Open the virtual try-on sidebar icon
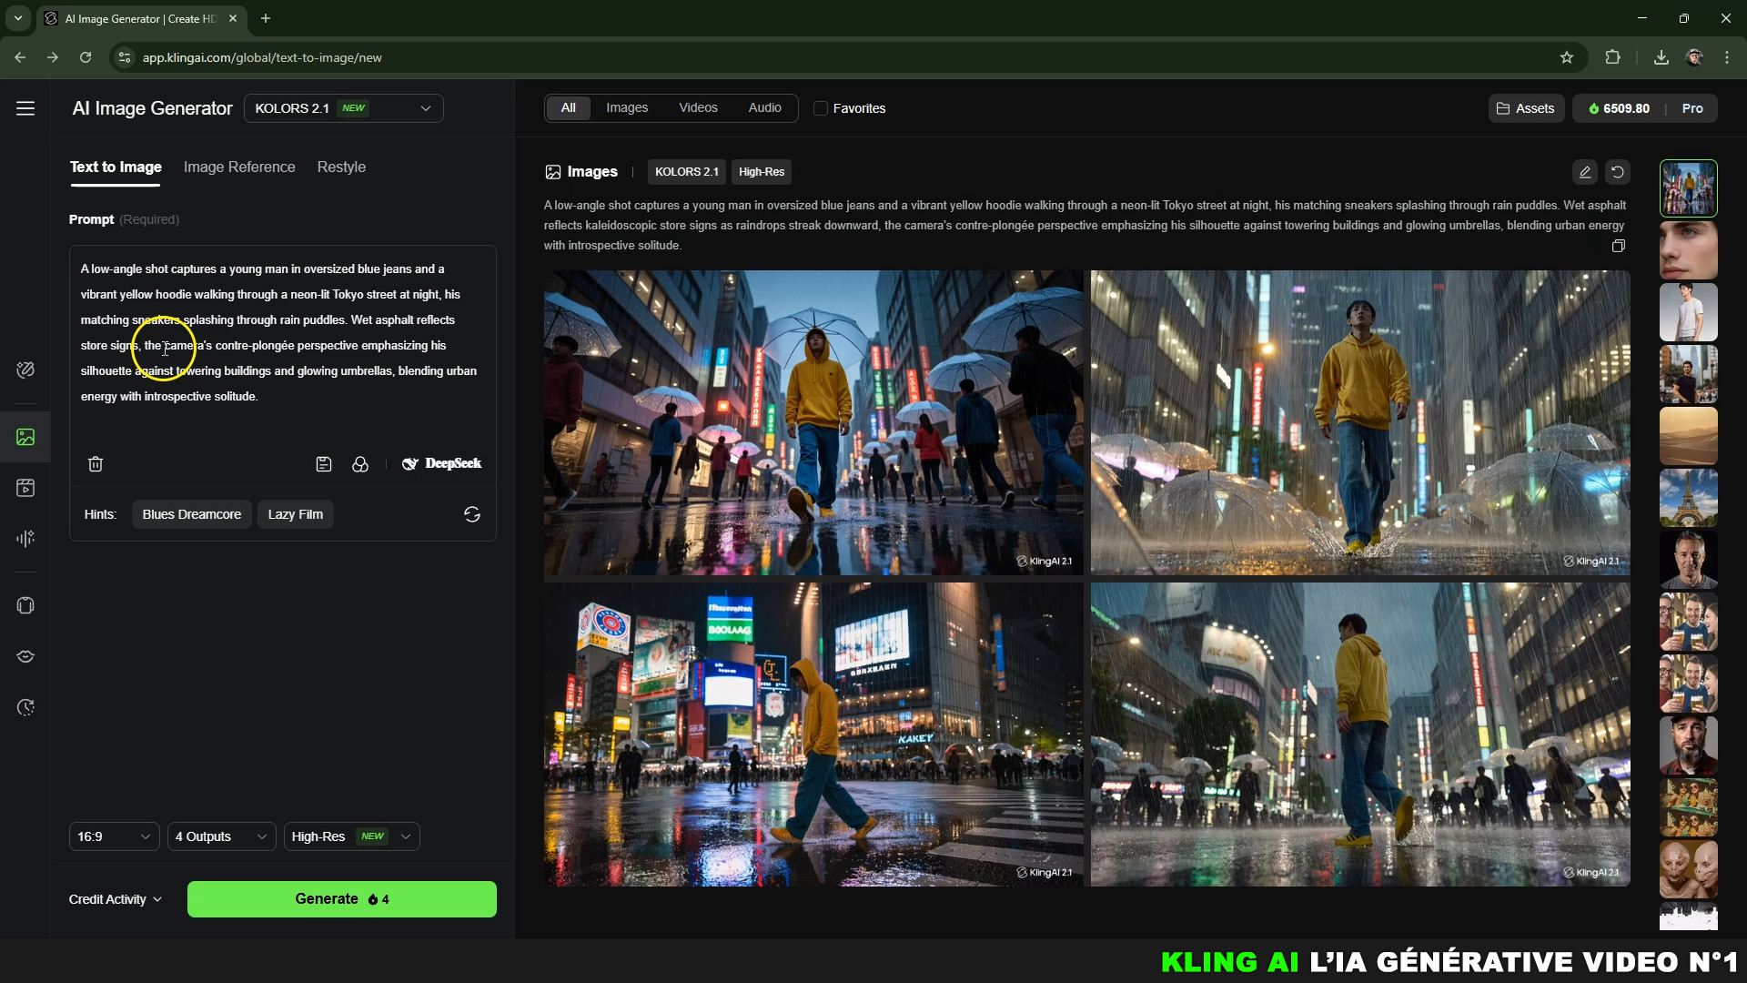The width and height of the screenshot is (1747, 983). 25,605
